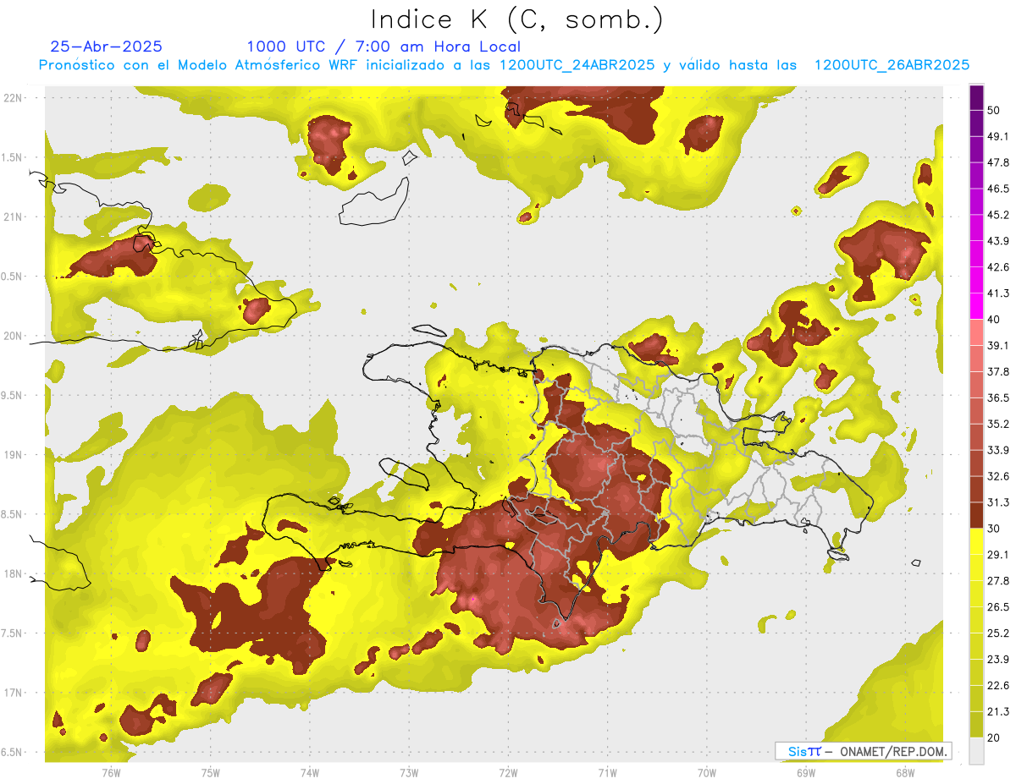
Task: Pick the salmon swatch between 40 and 39.1
Action: [x=976, y=332]
